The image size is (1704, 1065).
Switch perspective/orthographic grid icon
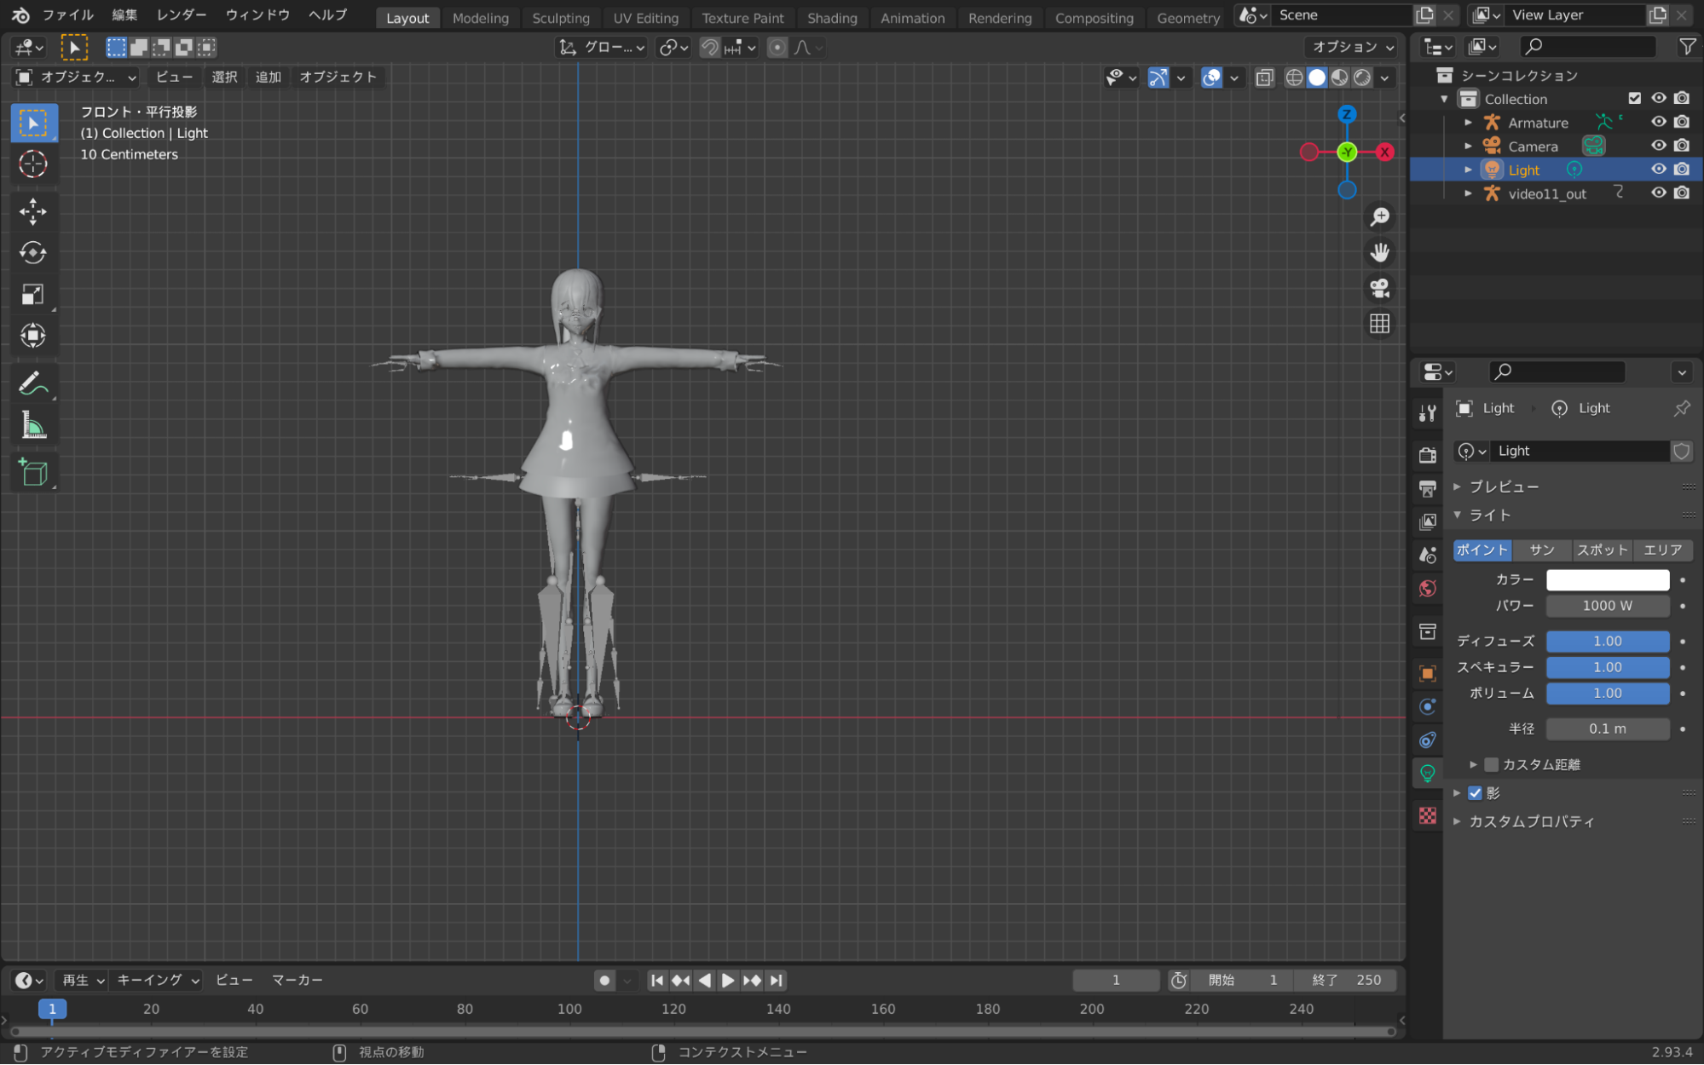(x=1379, y=325)
